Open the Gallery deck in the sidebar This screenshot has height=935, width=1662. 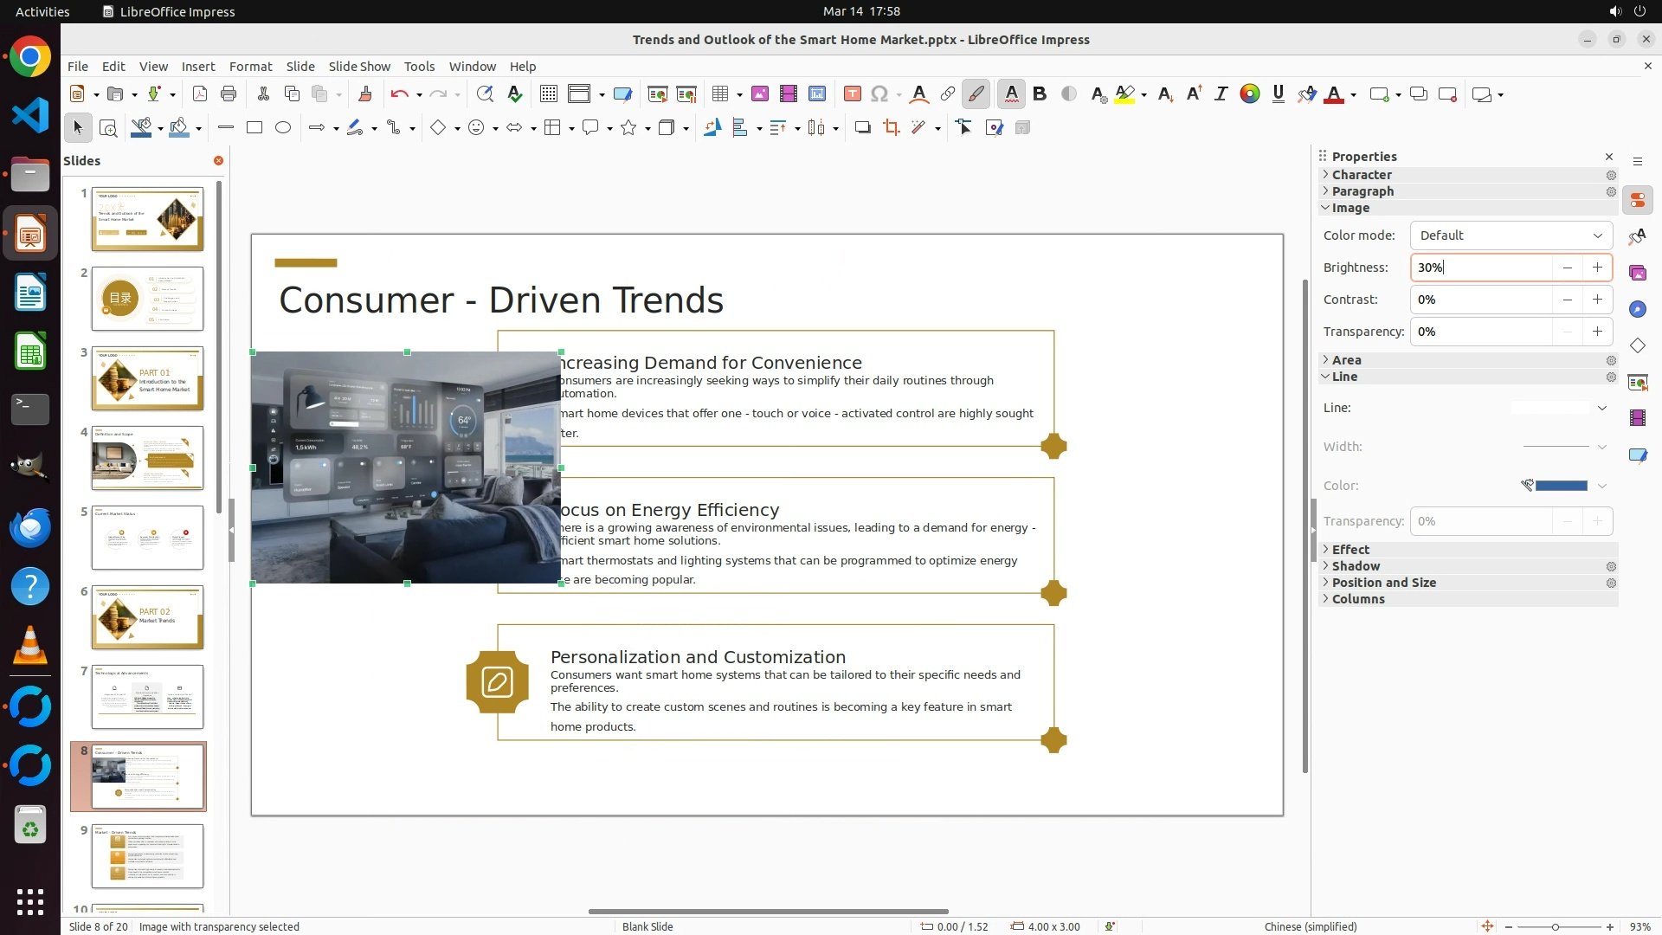(1637, 274)
